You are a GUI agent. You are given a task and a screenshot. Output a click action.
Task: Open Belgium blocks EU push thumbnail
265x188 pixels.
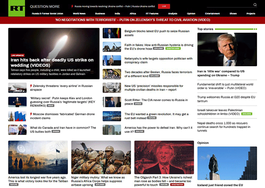[112, 33]
